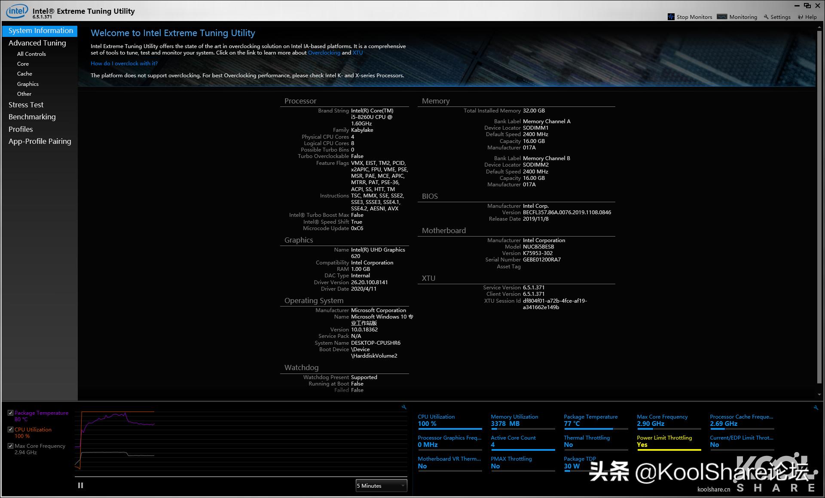Select Core under Advanced Tuning
The height and width of the screenshot is (498, 825).
click(x=23, y=64)
